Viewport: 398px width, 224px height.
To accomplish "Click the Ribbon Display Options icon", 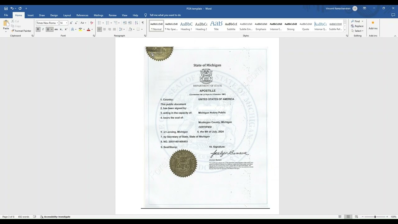I will click(364, 8).
